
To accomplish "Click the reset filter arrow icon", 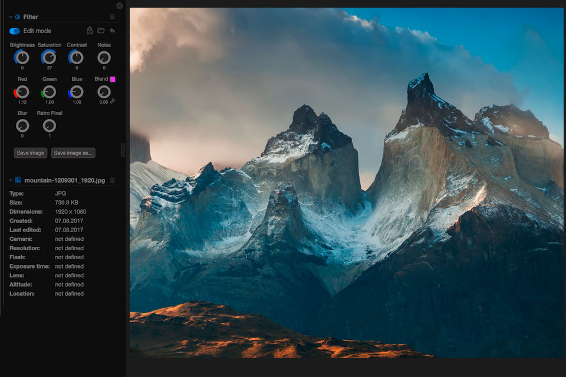I will (x=112, y=31).
